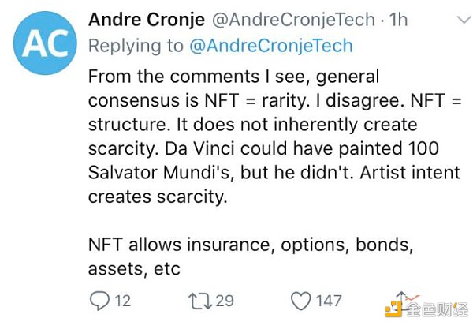Screen dimensions: 473x322
Task: Click the gray @AndreCronjeTech handle in header
Action: click(x=293, y=20)
